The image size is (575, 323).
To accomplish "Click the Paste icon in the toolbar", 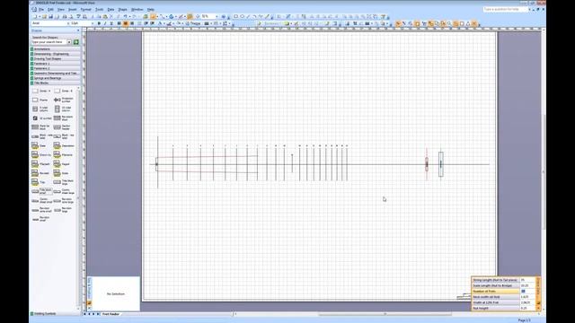I will (x=105, y=16).
